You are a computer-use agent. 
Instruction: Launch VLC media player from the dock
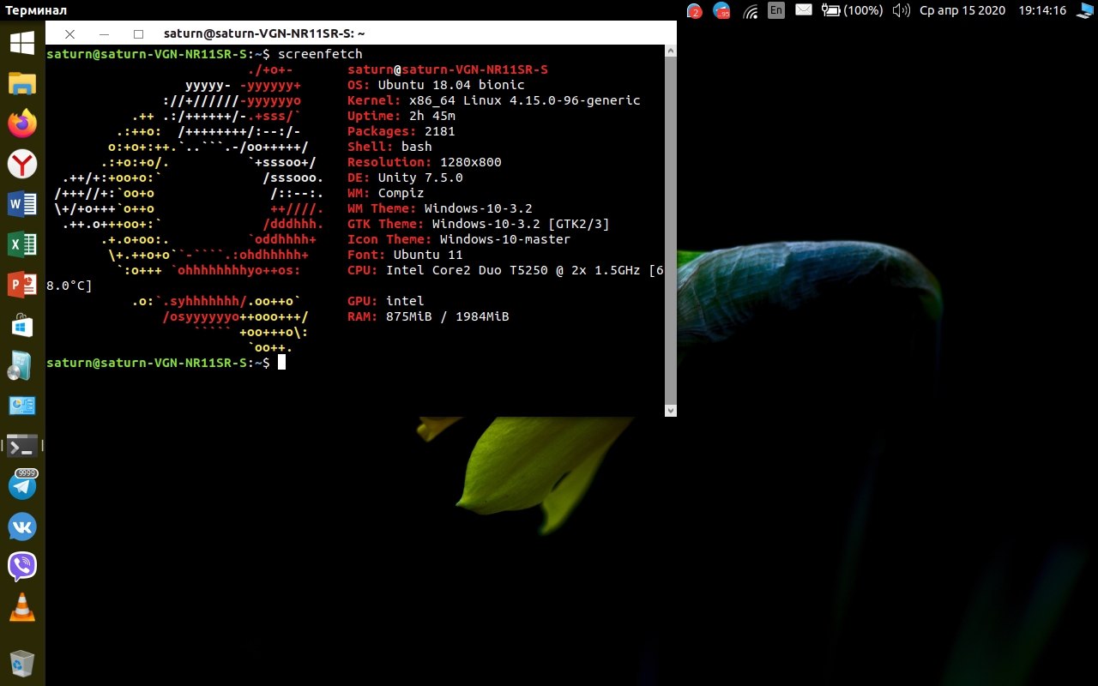tap(22, 607)
